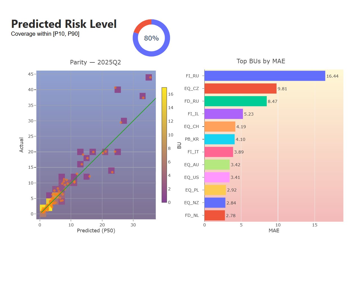Click the 16.44 value label next to FI_RU
The height and width of the screenshot is (288, 360).
point(332,76)
